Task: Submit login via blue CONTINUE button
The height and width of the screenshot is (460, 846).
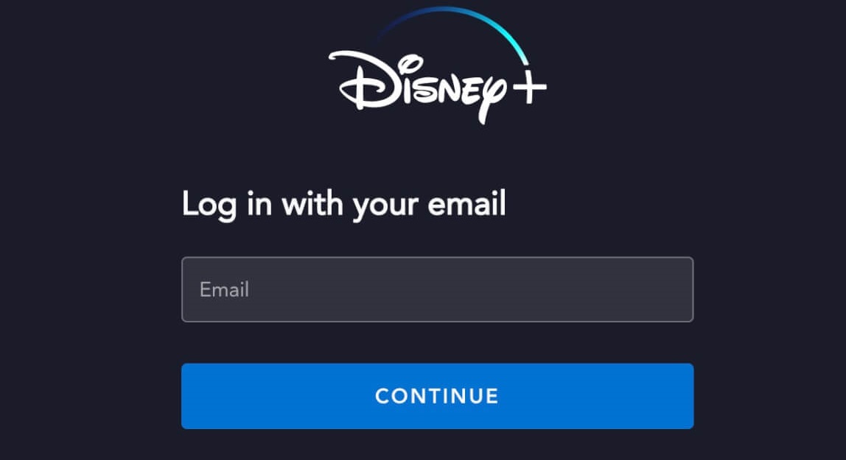Action: point(438,397)
